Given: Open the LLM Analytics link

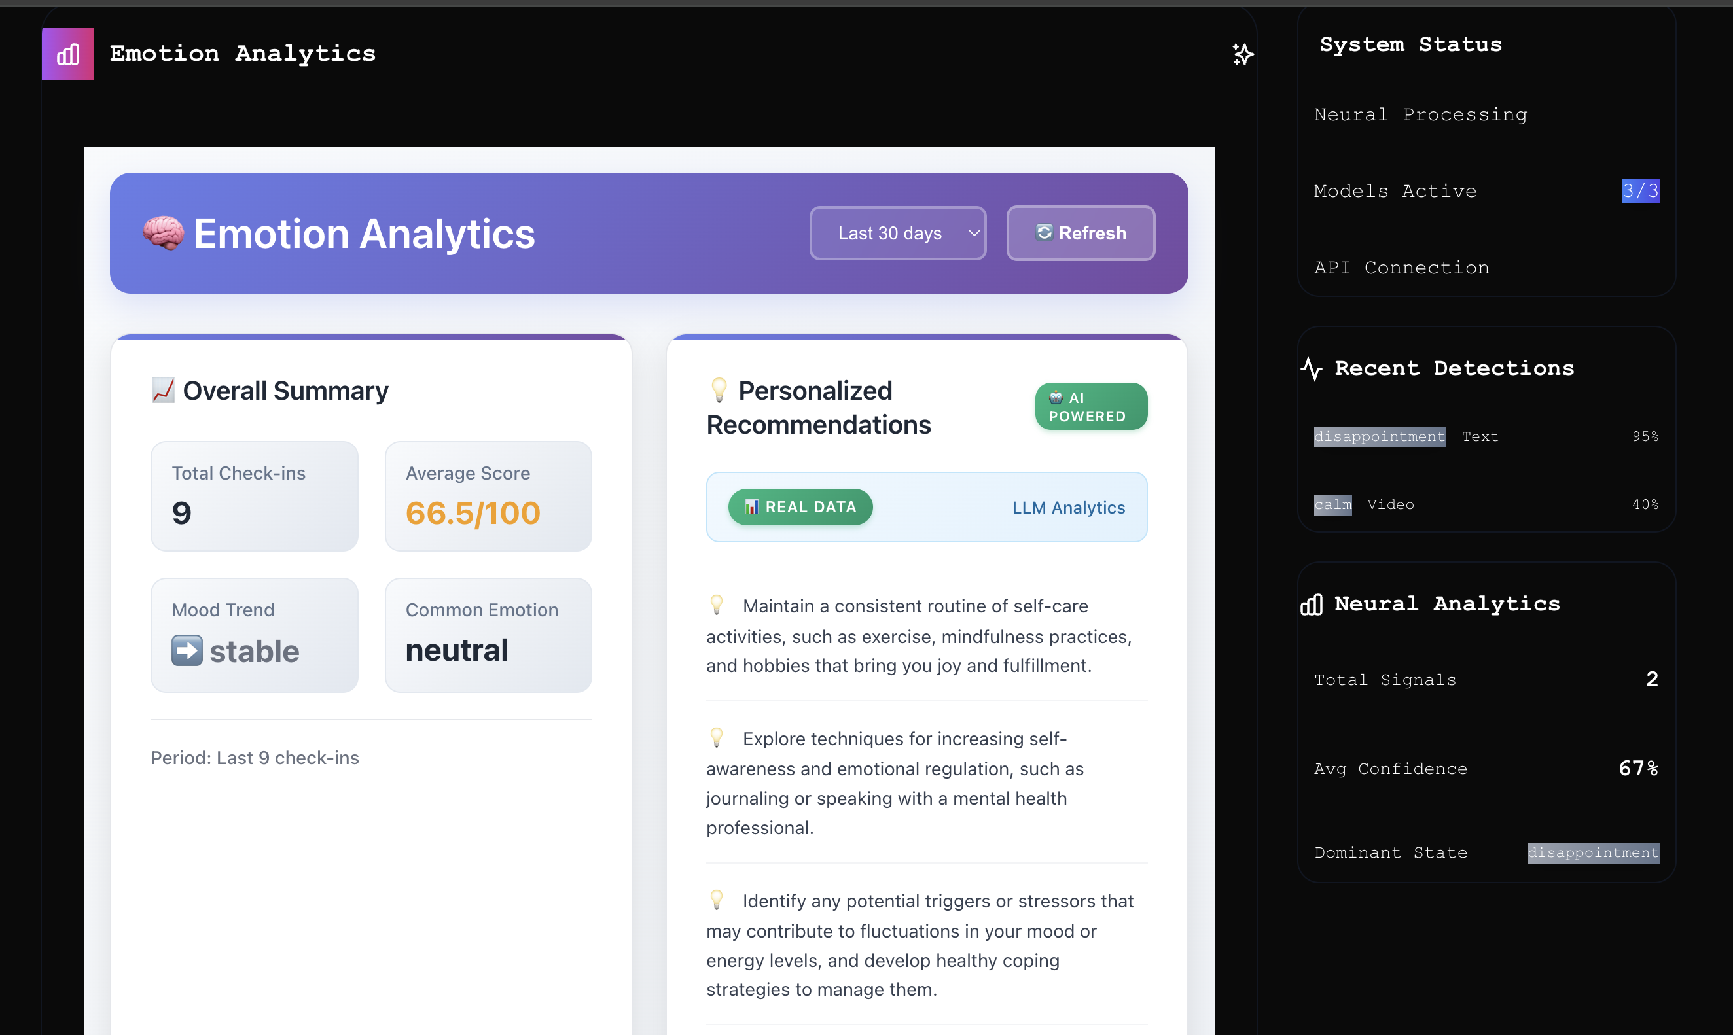Looking at the screenshot, I should click(x=1068, y=508).
